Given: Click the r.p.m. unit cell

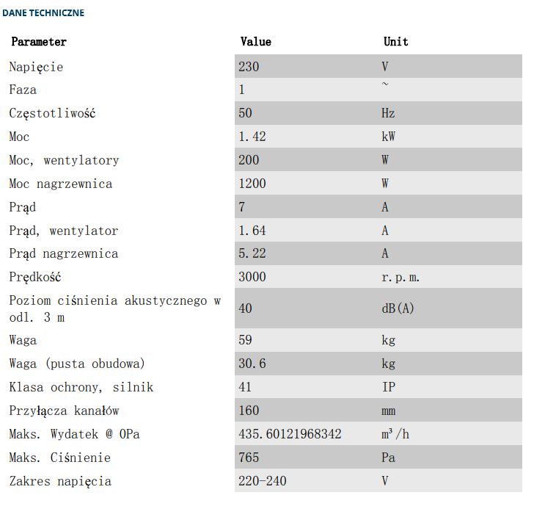Looking at the screenshot, I should click(x=400, y=277).
